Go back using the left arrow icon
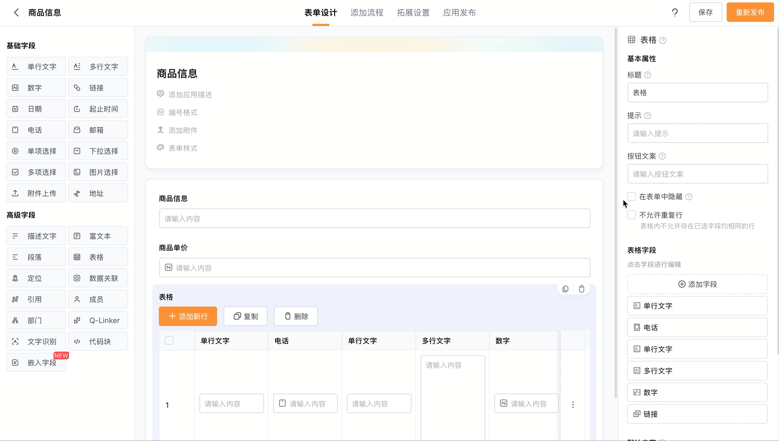The image size is (779, 441). [16, 12]
